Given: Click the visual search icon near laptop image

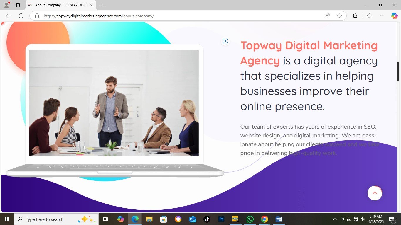Looking at the screenshot, I should tap(225, 41).
